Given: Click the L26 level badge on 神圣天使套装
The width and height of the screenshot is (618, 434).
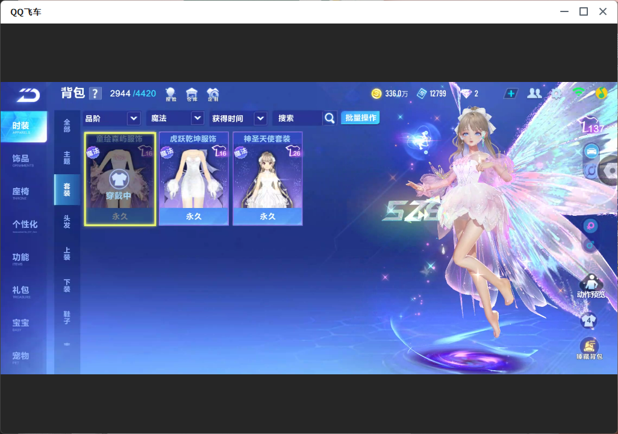Looking at the screenshot, I should pyautogui.click(x=293, y=151).
